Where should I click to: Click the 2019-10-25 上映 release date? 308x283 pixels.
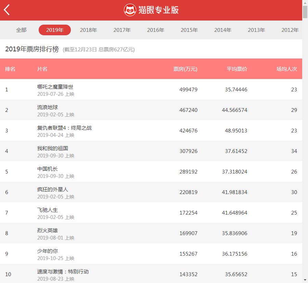[56, 258]
